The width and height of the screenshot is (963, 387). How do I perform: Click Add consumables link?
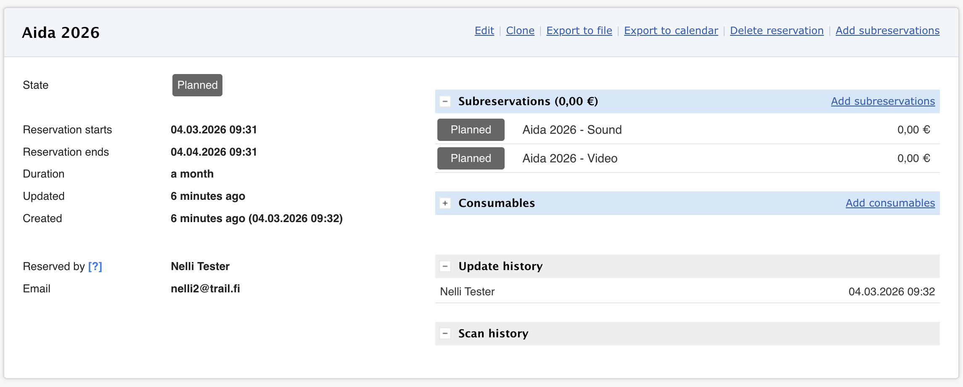[890, 203]
